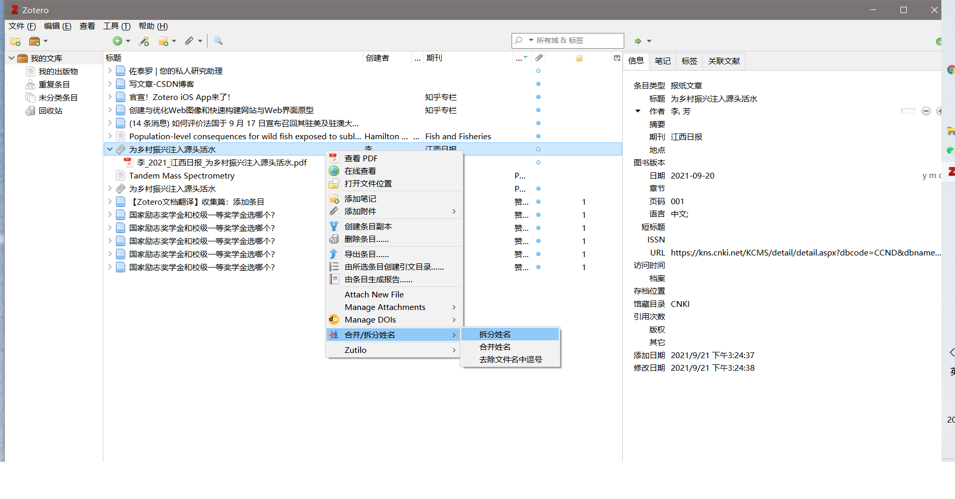Open the Manage DOIs submenu
Image resolution: width=955 pixels, height=499 pixels.
(394, 319)
